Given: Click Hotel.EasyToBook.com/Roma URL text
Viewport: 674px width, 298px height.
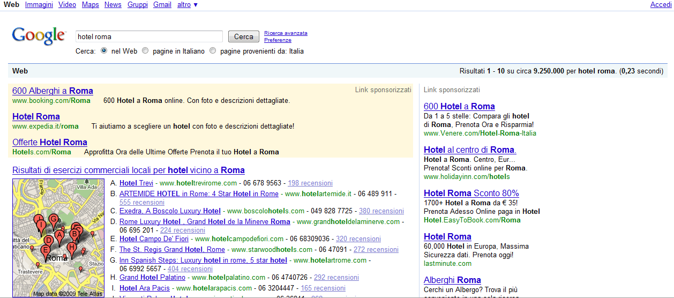Looking at the screenshot, I should [472, 220].
